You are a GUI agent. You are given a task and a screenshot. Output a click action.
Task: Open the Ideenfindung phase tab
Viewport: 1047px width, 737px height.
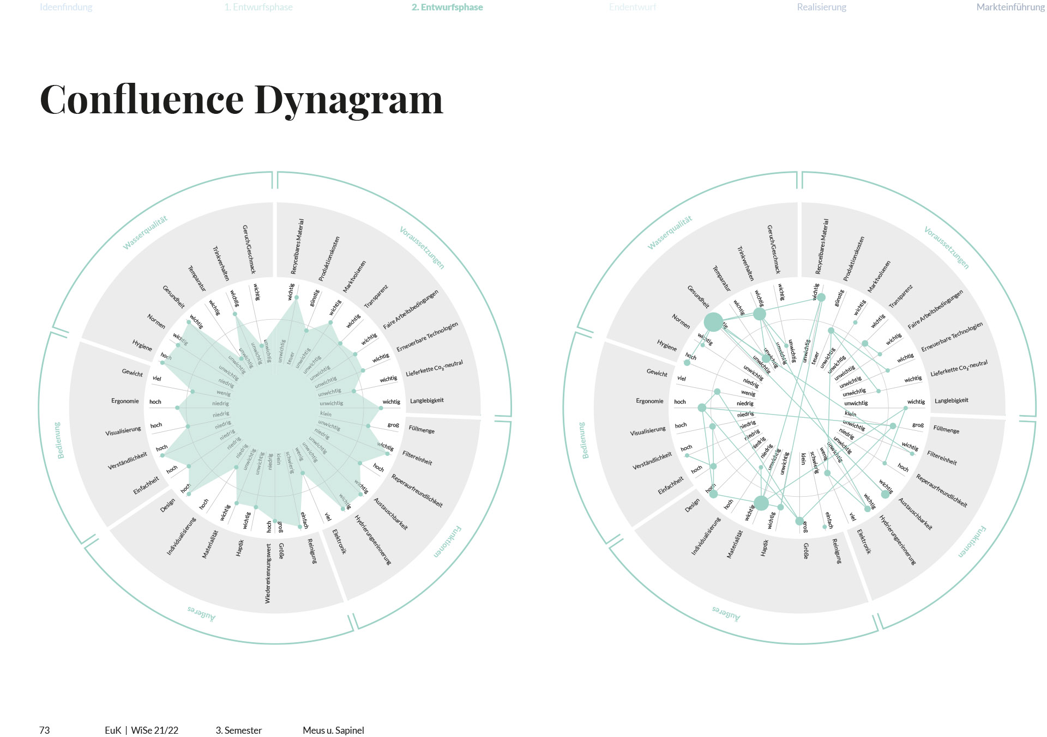click(x=66, y=7)
